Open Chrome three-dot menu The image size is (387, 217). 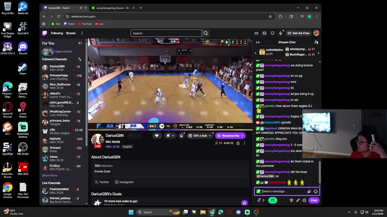316,17
